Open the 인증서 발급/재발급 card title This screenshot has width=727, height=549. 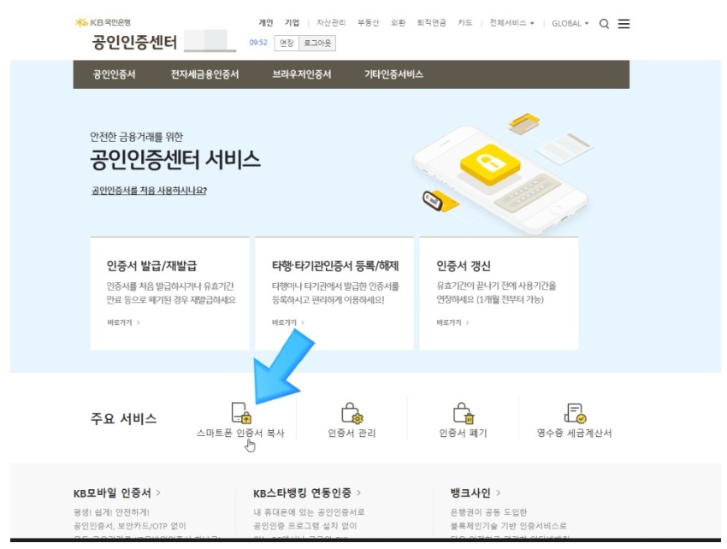pos(151,266)
